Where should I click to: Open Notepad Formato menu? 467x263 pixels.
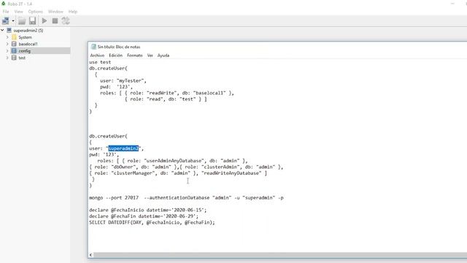134,56
